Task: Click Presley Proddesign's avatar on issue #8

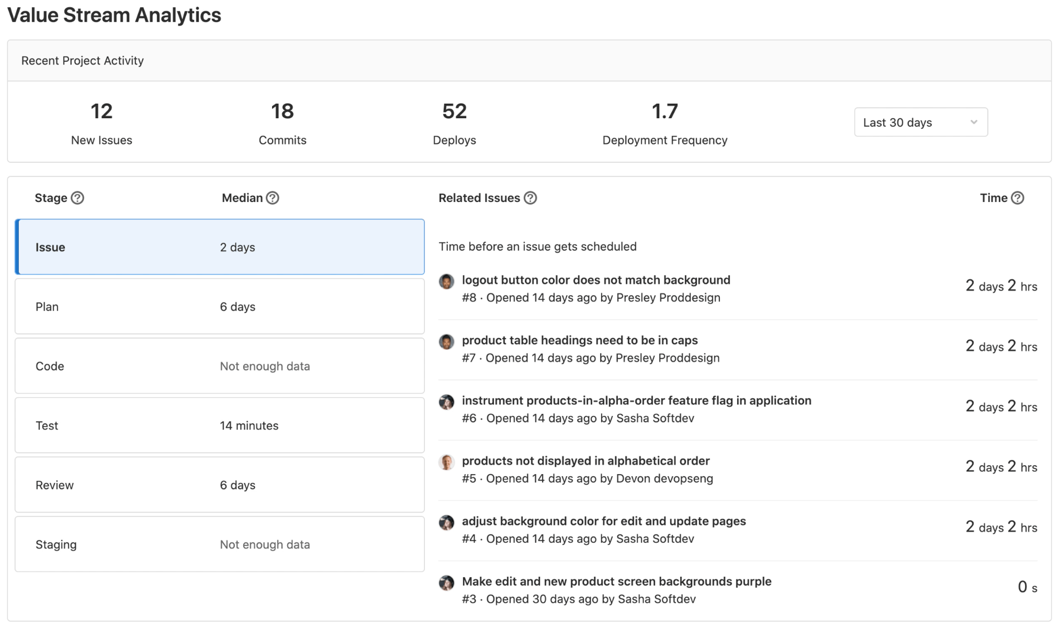Action: coord(446,282)
